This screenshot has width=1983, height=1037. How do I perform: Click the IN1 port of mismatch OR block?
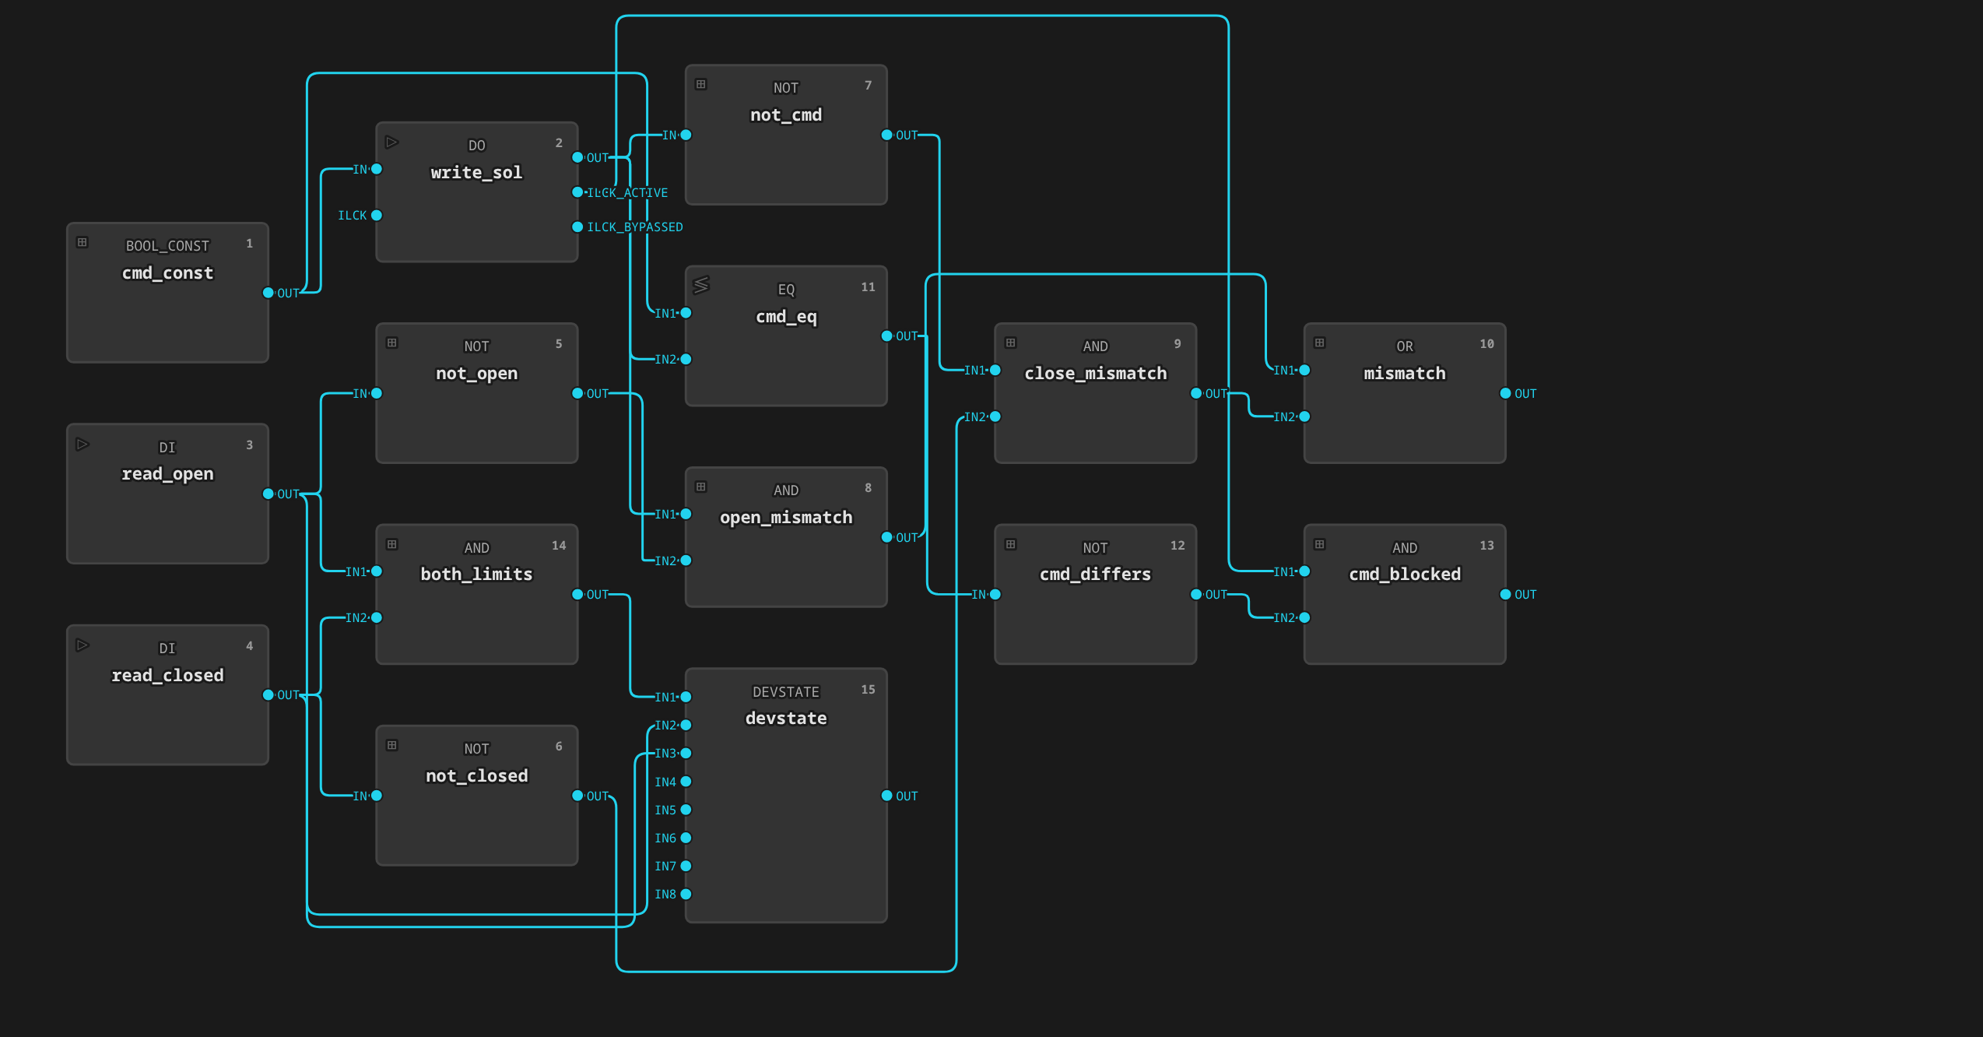point(1304,370)
